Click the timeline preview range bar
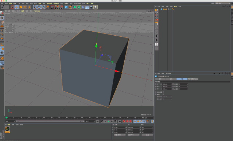233x141 pixels. click(x=50, y=121)
